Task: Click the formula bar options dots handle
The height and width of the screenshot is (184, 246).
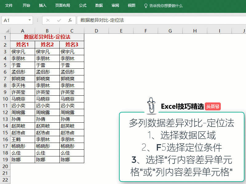Action: [38, 20]
